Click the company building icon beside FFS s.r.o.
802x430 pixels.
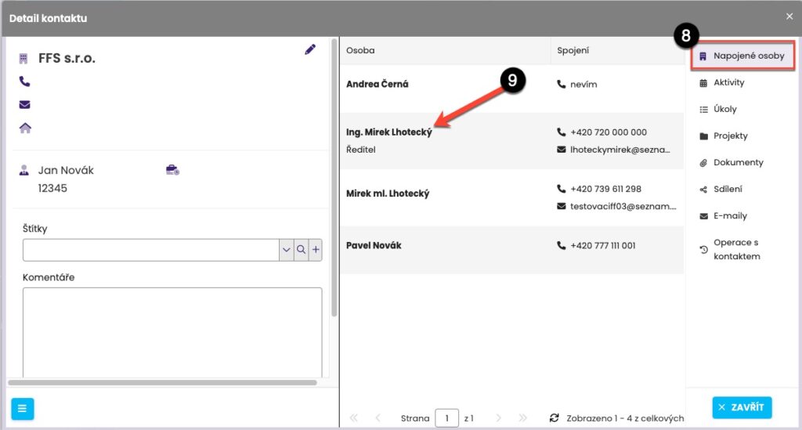tap(23, 58)
